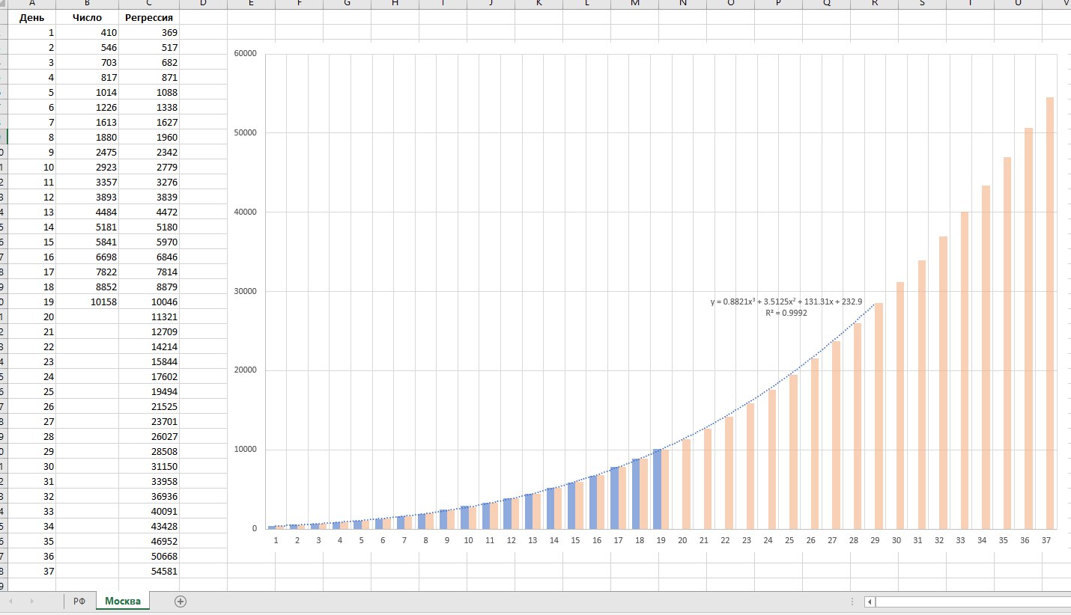Select column B header
Image resolution: width=1071 pixels, height=615 pixels.
88,4
